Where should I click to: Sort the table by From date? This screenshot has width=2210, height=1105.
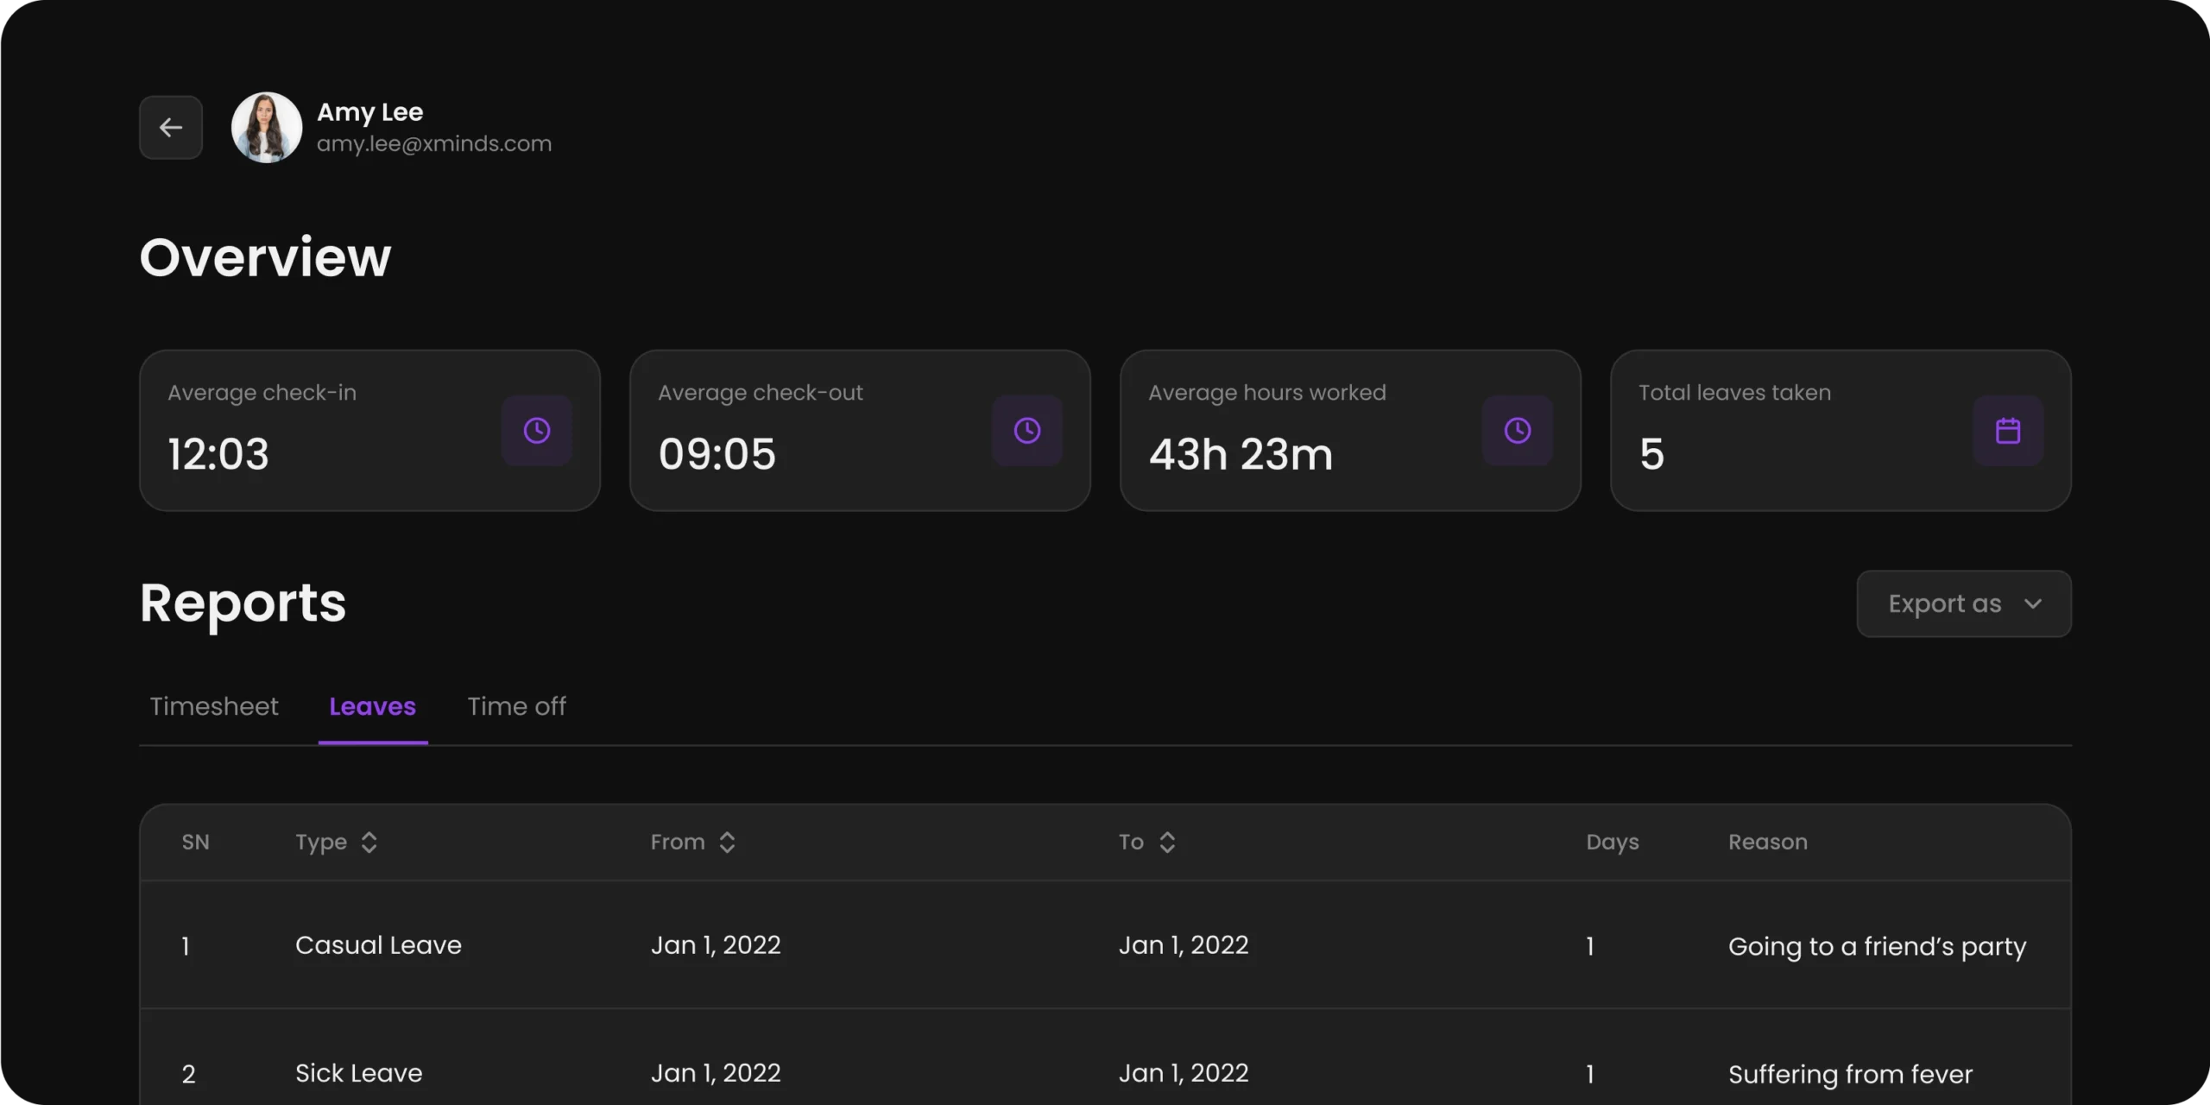pos(727,843)
